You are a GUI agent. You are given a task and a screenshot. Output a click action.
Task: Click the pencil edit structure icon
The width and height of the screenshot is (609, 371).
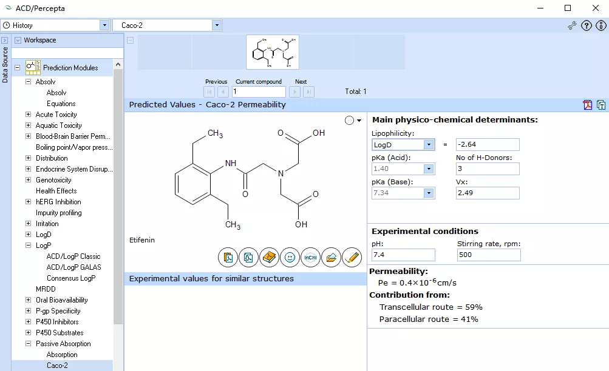click(352, 258)
